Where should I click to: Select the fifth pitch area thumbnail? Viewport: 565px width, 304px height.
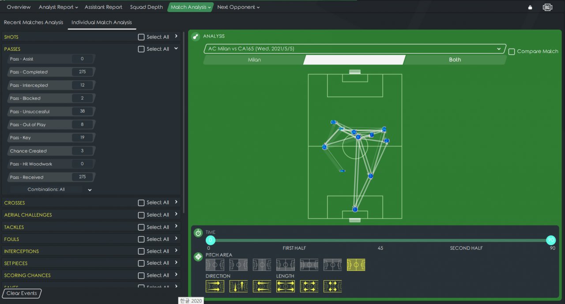309,265
